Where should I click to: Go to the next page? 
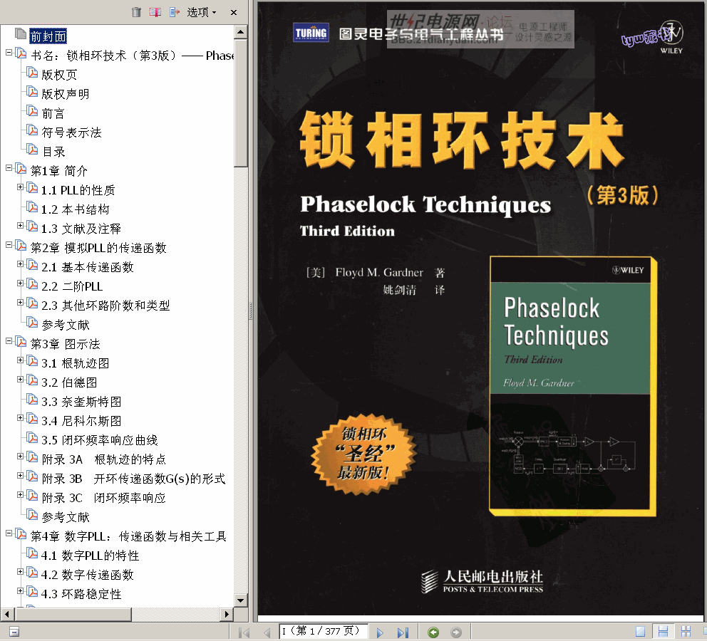point(380,632)
